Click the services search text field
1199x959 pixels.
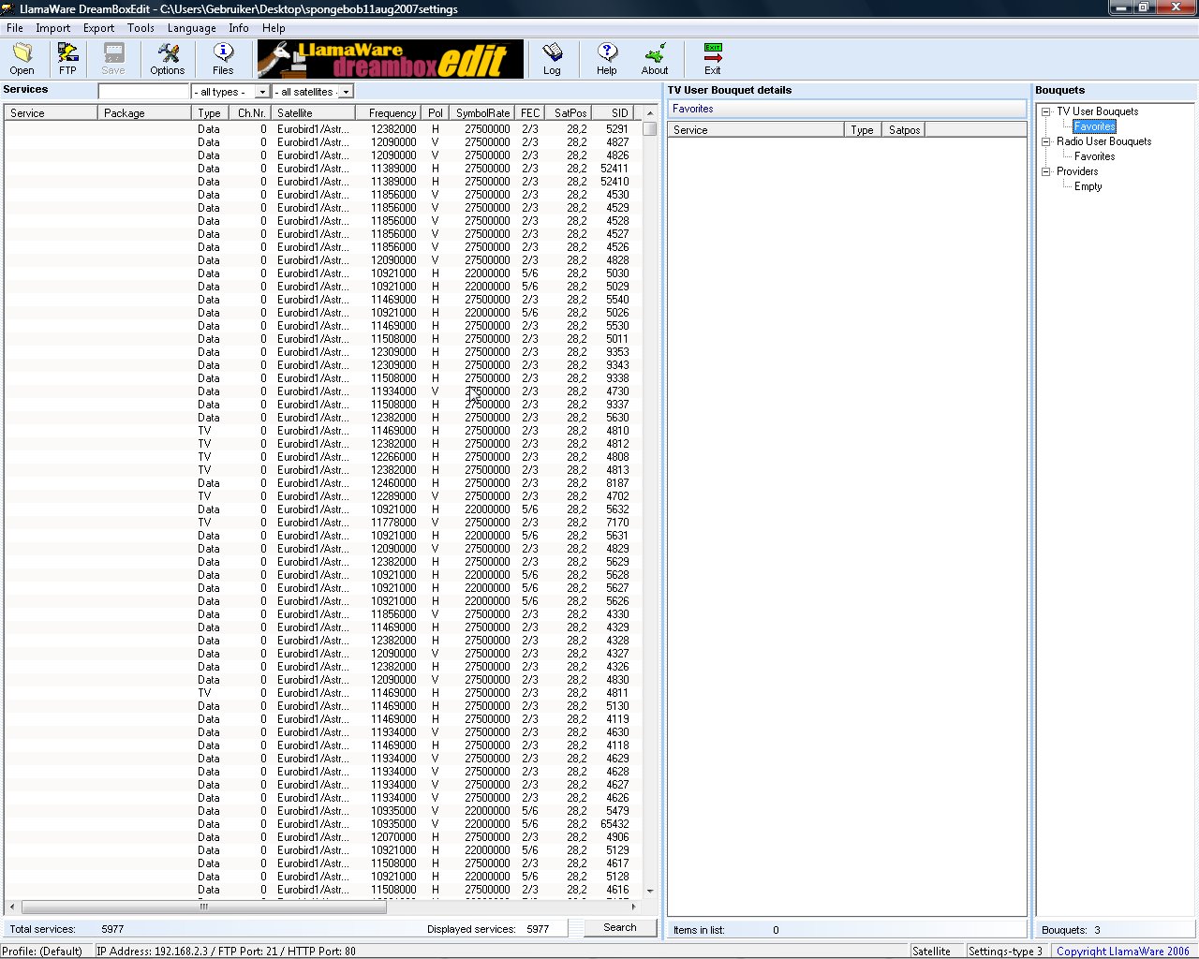144,92
